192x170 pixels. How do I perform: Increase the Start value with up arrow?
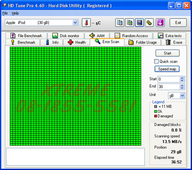(182, 78)
